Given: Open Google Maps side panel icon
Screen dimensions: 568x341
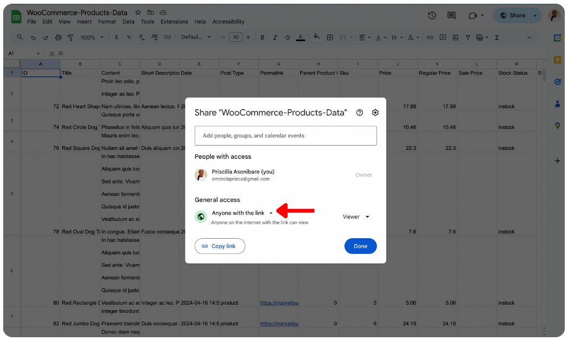Looking at the screenshot, I should [557, 126].
